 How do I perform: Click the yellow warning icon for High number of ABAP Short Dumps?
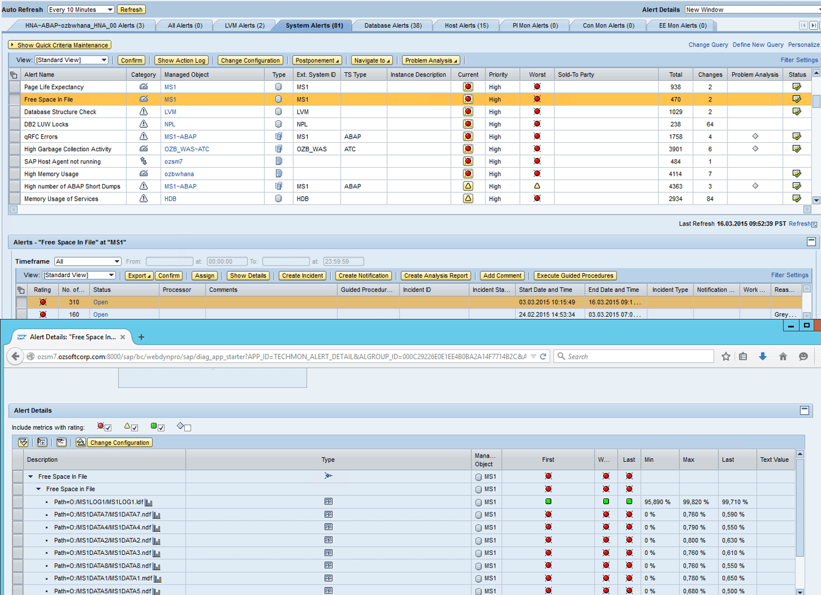point(467,186)
